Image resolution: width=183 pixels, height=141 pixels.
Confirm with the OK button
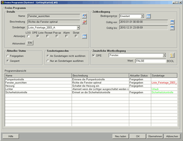[x=138, y=136]
